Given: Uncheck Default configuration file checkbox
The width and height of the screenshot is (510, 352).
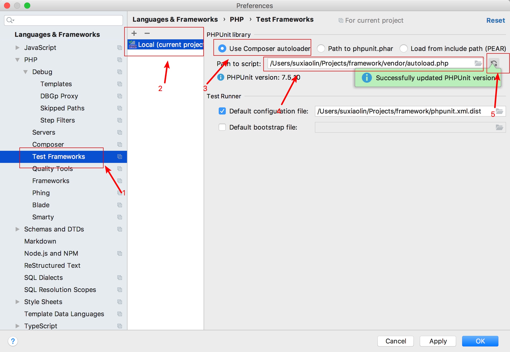Looking at the screenshot, I should pos(222,111).
